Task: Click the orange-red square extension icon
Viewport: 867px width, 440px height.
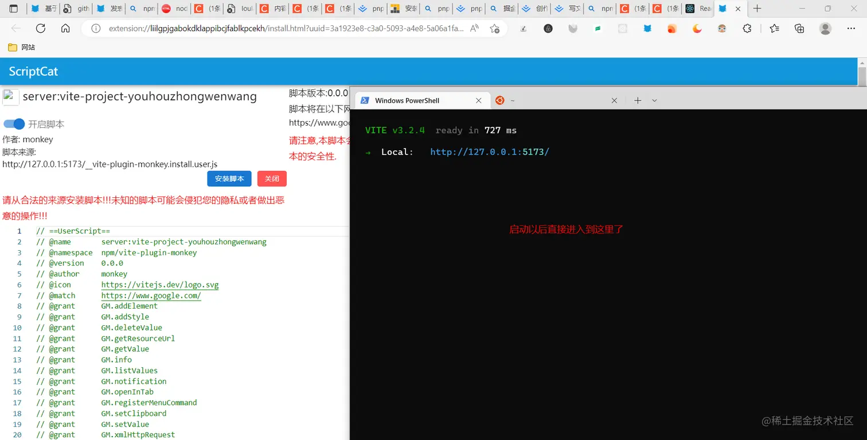Action: [x=672, y=28]
